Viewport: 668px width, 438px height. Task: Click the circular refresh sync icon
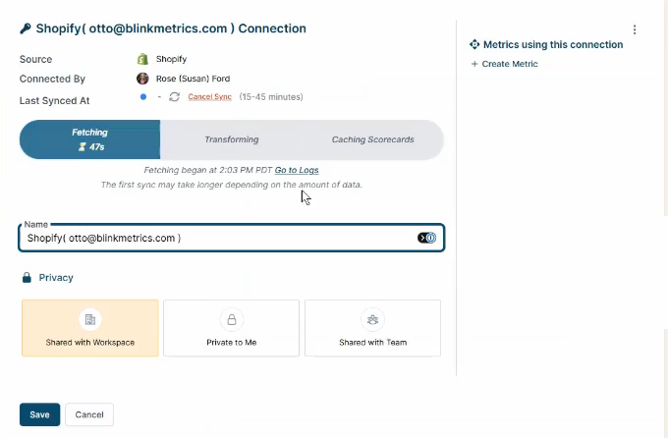174,96
